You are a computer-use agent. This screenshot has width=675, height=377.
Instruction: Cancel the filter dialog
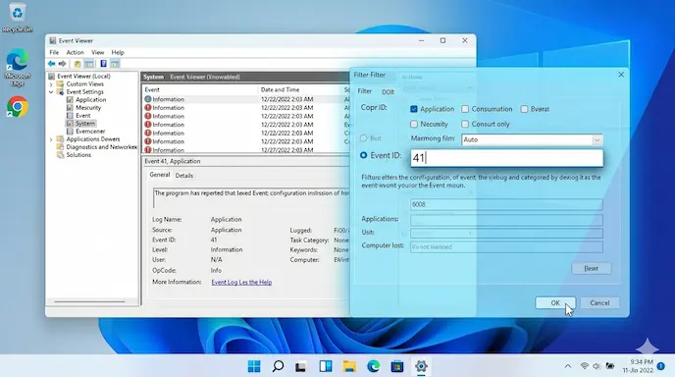(599, 303)
